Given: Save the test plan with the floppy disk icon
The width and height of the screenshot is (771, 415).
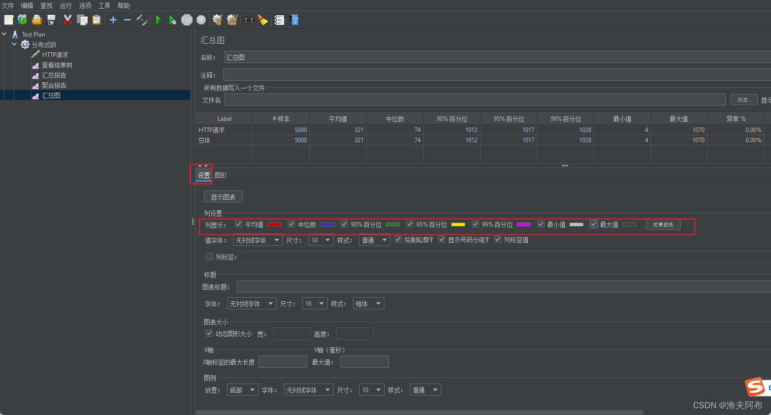Looking at the screenshot, I should tap(51, 20).
